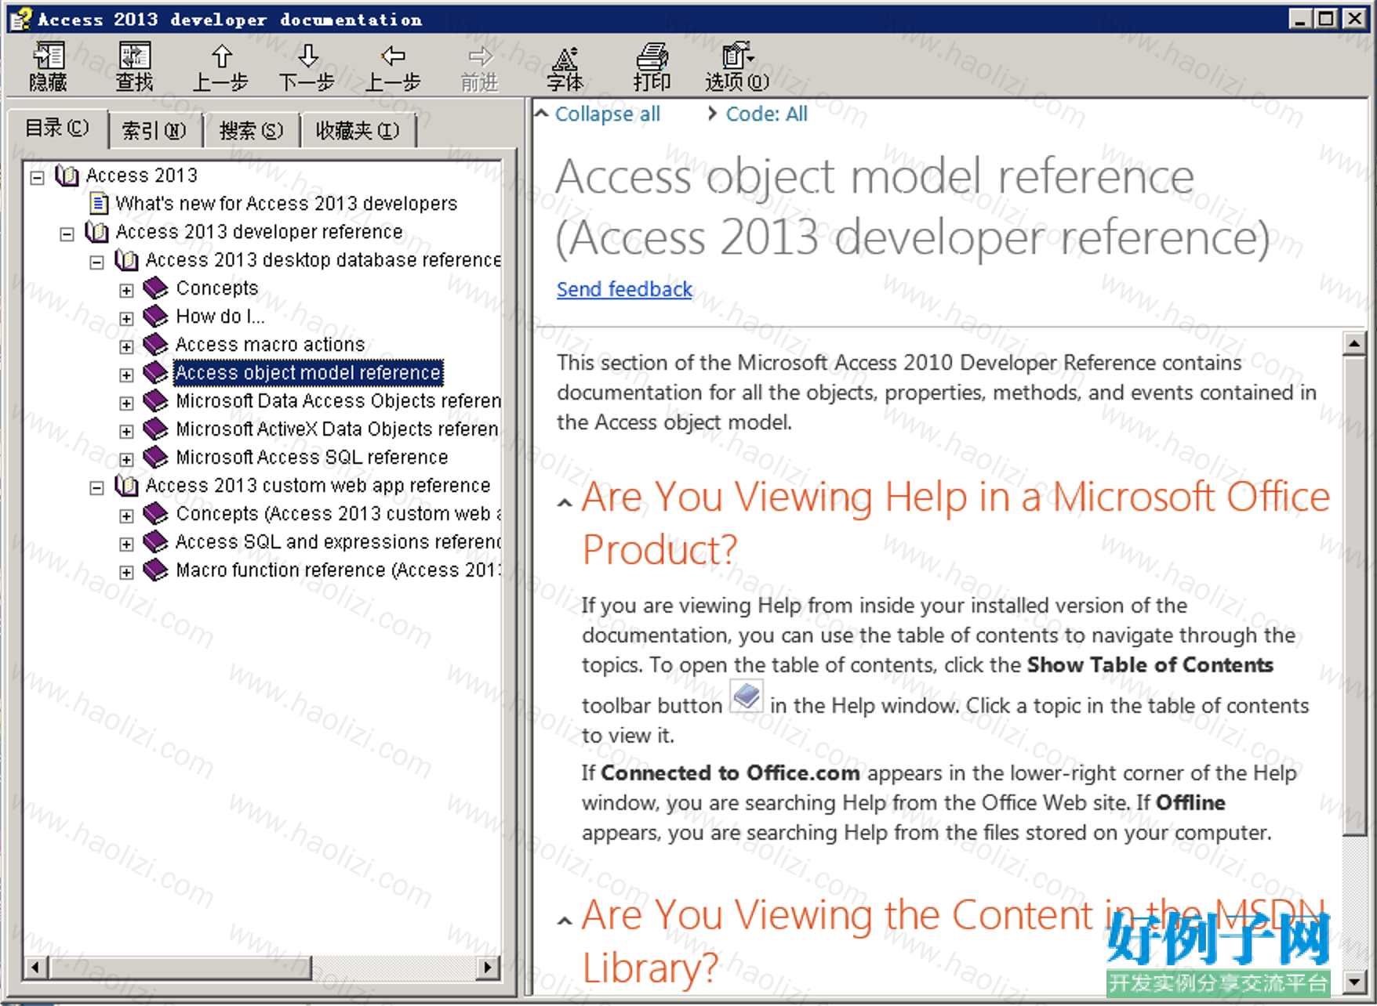Expand Concepts (Access 2013 custom web) node
Screen dimensions: 1377x1006
tap(126, 516)
